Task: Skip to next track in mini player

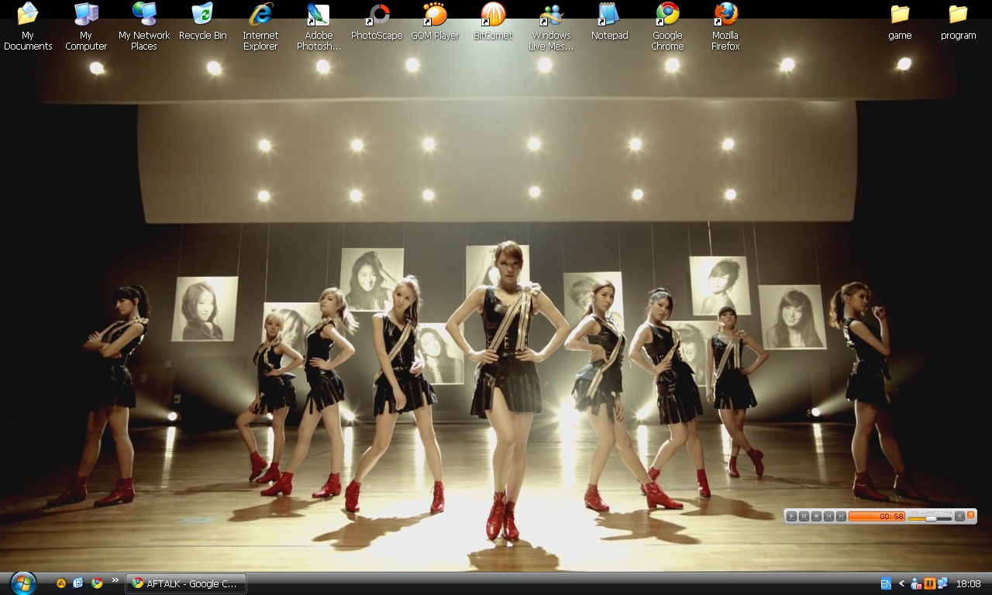Action: [x=841, y=516]
